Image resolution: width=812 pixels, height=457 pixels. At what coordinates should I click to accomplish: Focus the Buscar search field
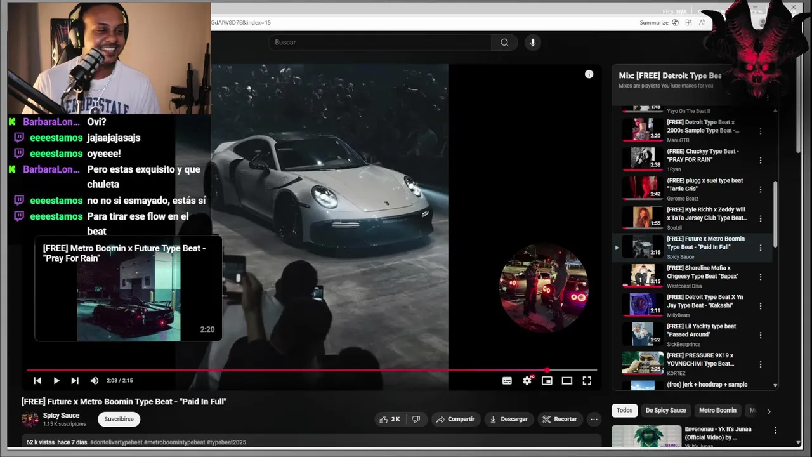pos(379,43)
